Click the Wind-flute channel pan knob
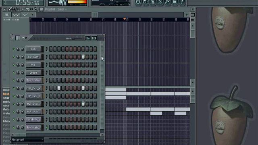 [18, 120]
